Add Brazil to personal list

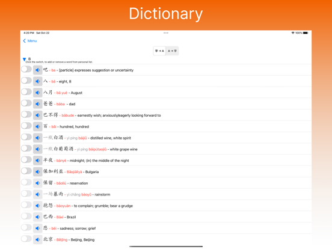(26, 216)
